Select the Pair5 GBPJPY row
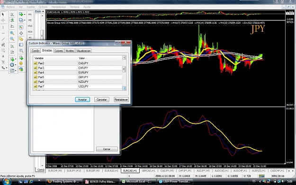 pyautogui.click(x=78, y=77)
